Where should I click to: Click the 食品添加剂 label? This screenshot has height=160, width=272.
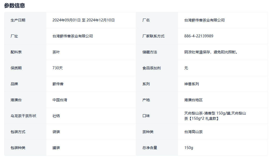pos(152,68)
